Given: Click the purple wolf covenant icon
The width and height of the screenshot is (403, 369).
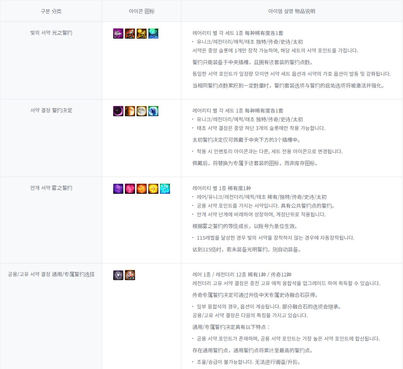Looking at the screenshot, I should click(118, 34).
